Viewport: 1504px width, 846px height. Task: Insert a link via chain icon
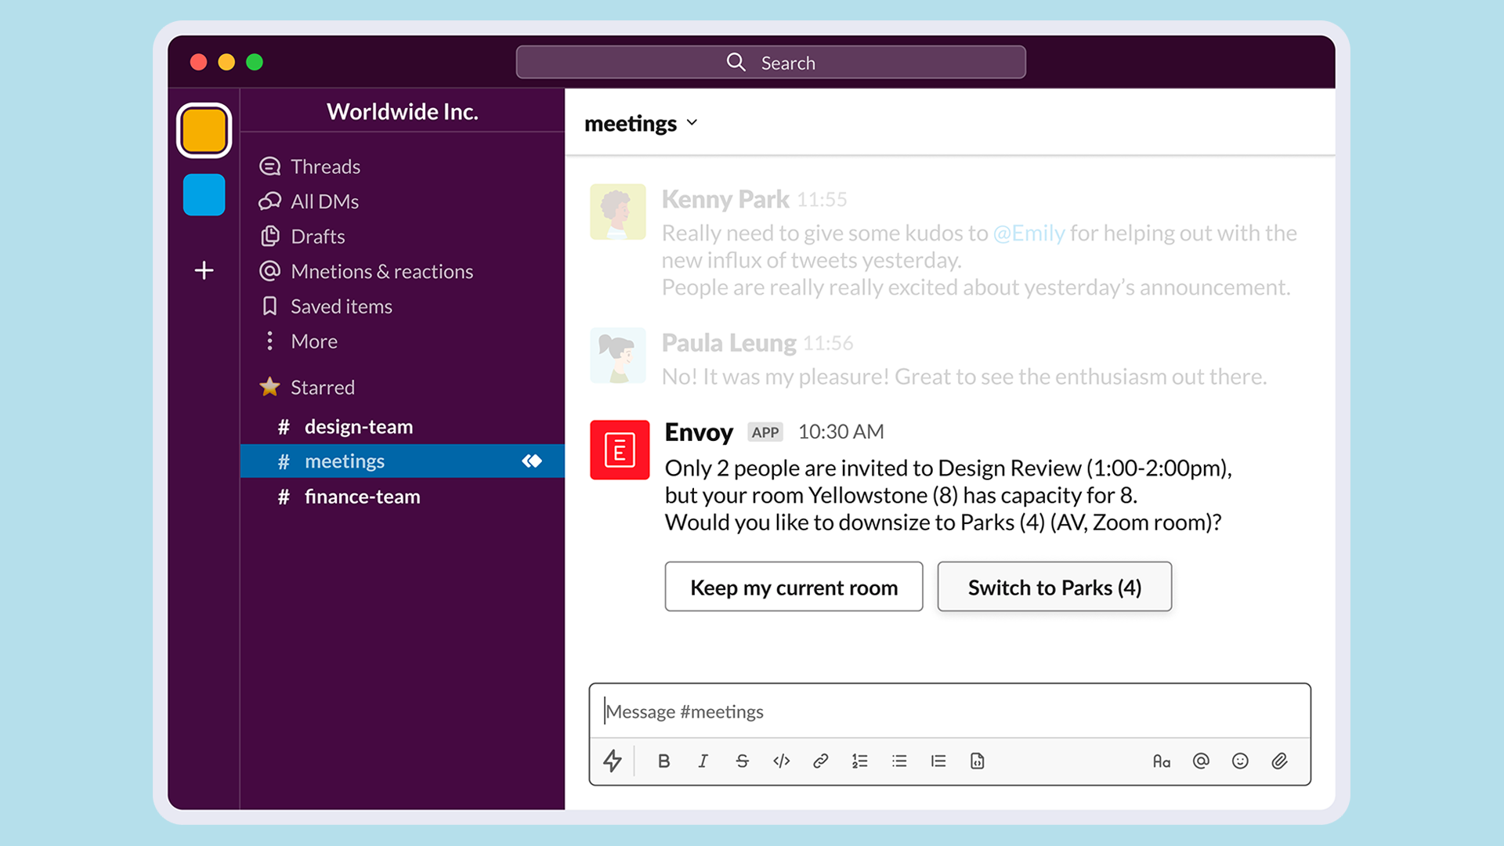click(x=820, y=761)
